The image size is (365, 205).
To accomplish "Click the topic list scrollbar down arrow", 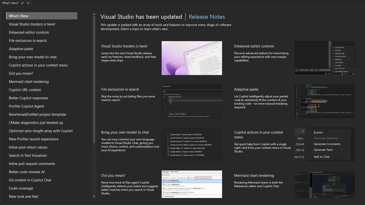I will click(94, 197).
